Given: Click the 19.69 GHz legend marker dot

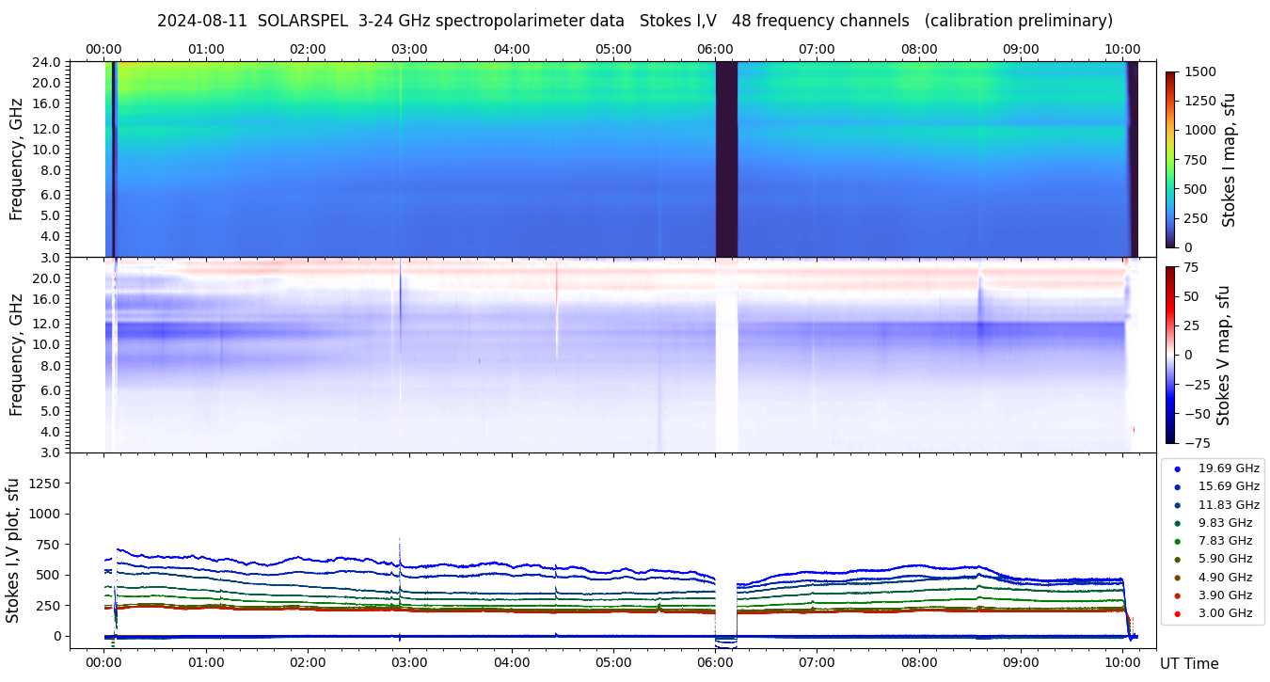Looking at the screenshot, I should [x=1177, y=468].
